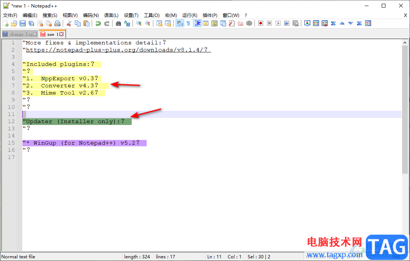The image size is (410, 261).
Task: Click the blue up-triangle toolbar icon
Action: 342,23
